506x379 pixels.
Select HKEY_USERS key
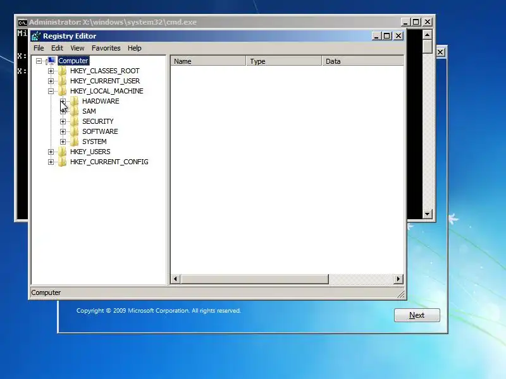pos(90,152)
